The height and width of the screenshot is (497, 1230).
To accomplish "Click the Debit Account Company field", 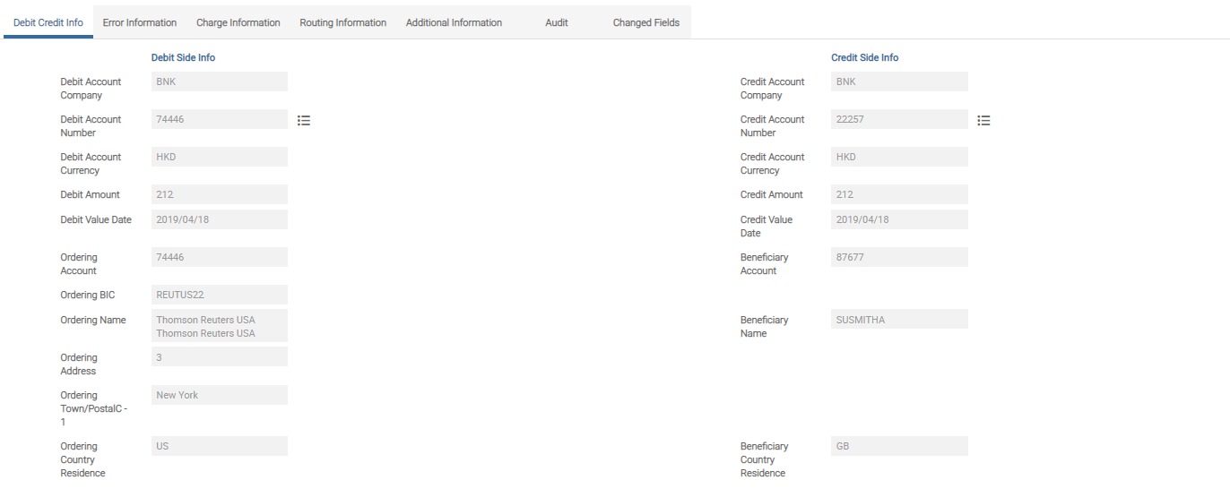I will [x=220, y=81].
